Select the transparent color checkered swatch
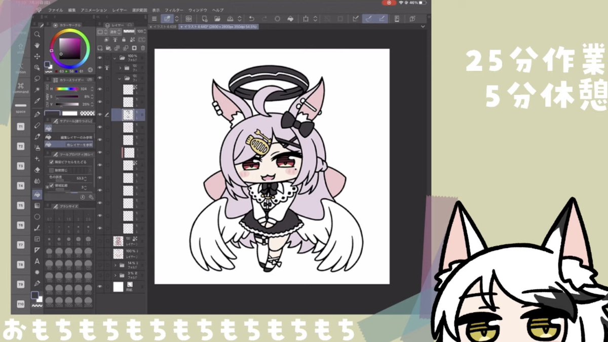608x342 pixels. 87,113
